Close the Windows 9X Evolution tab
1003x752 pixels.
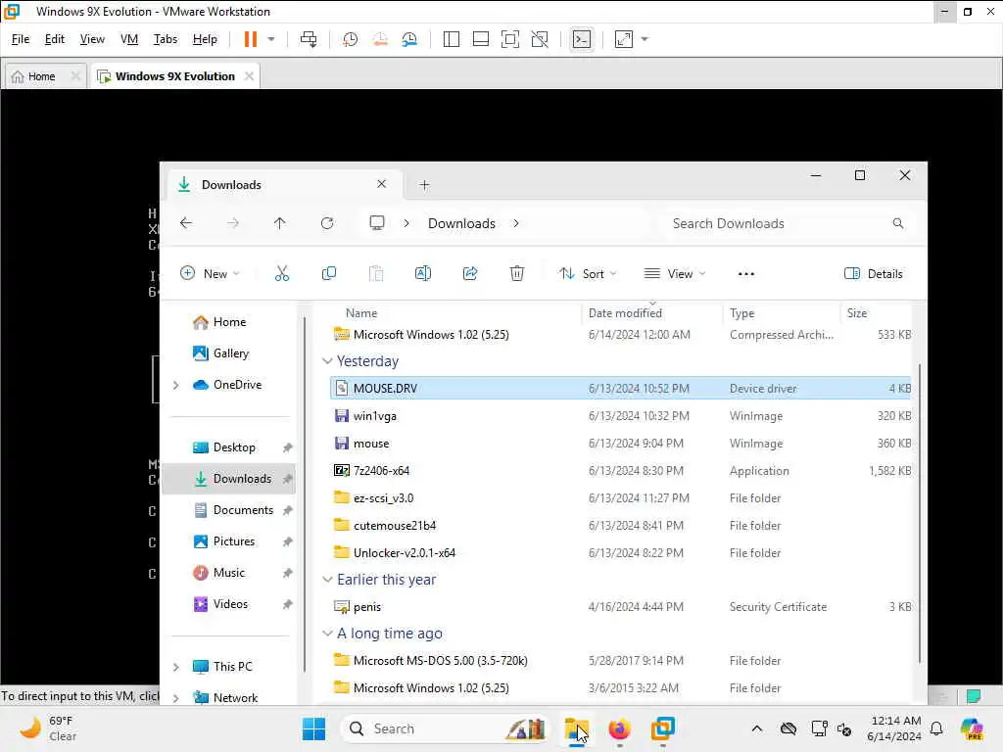249,76
